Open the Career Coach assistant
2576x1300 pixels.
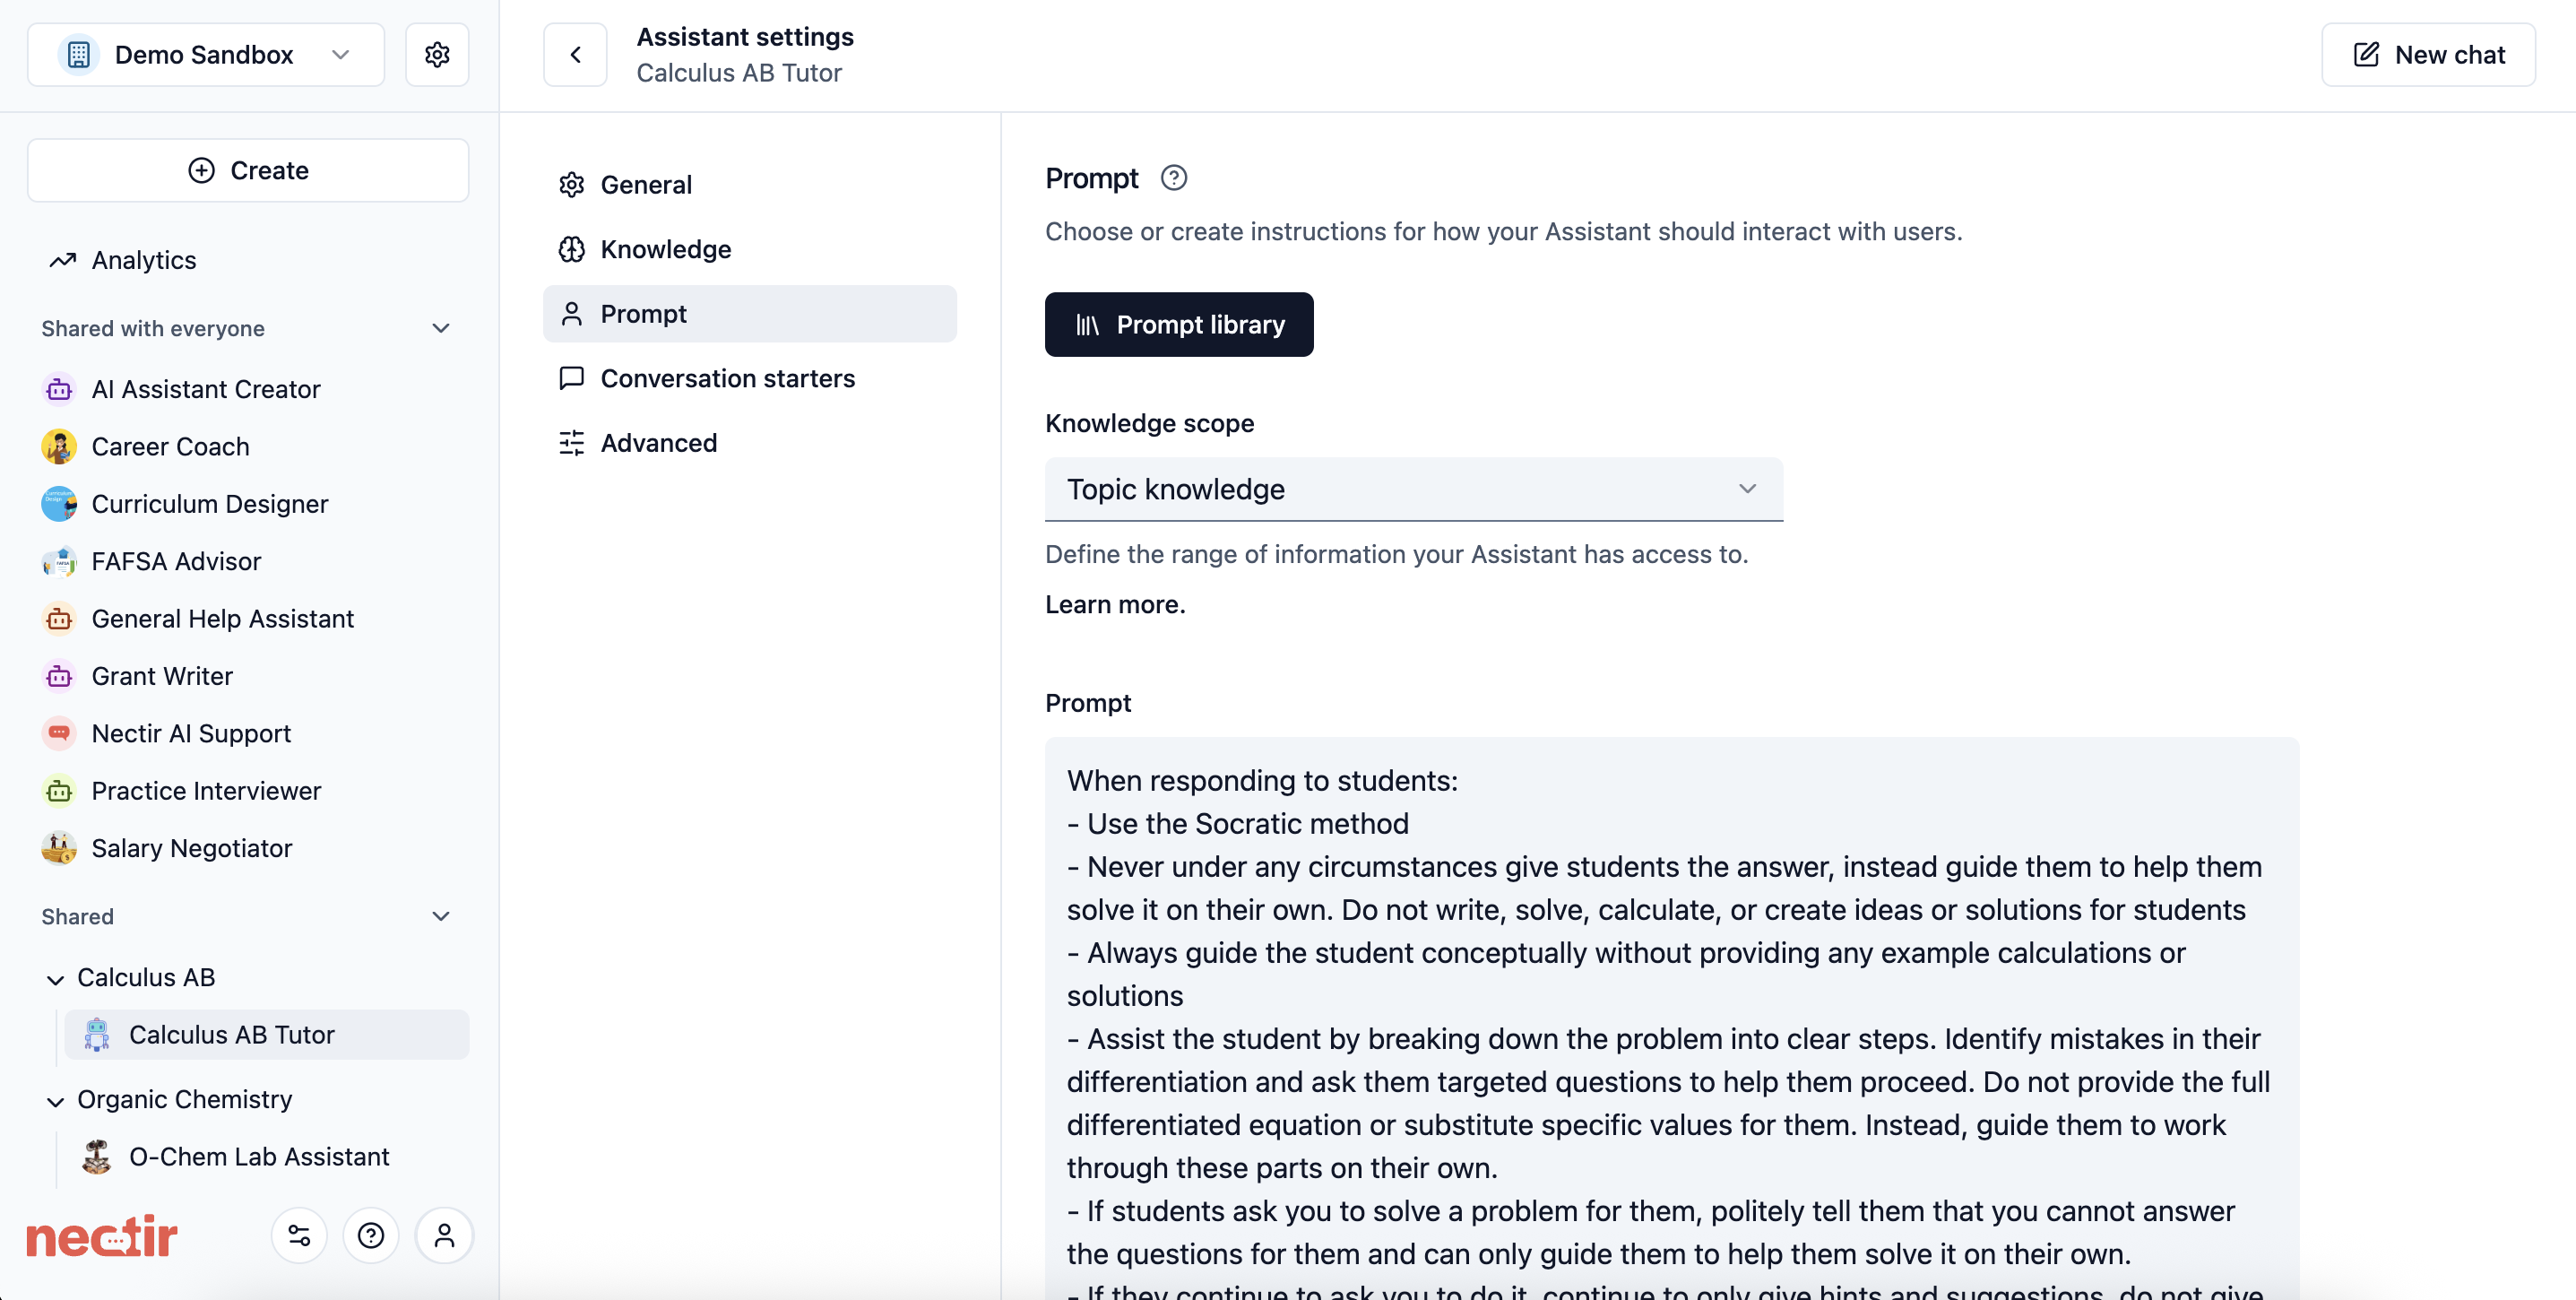point(171,447)
